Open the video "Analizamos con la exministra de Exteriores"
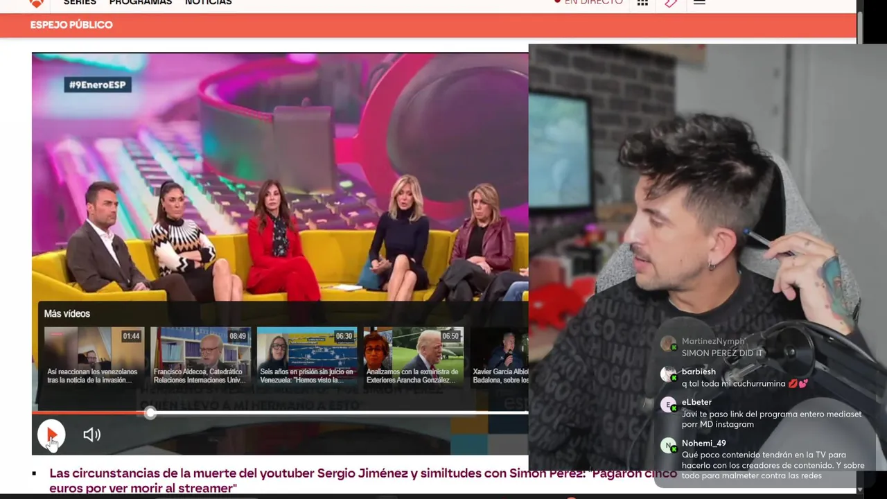887x499 pixels. click(413, 356)
